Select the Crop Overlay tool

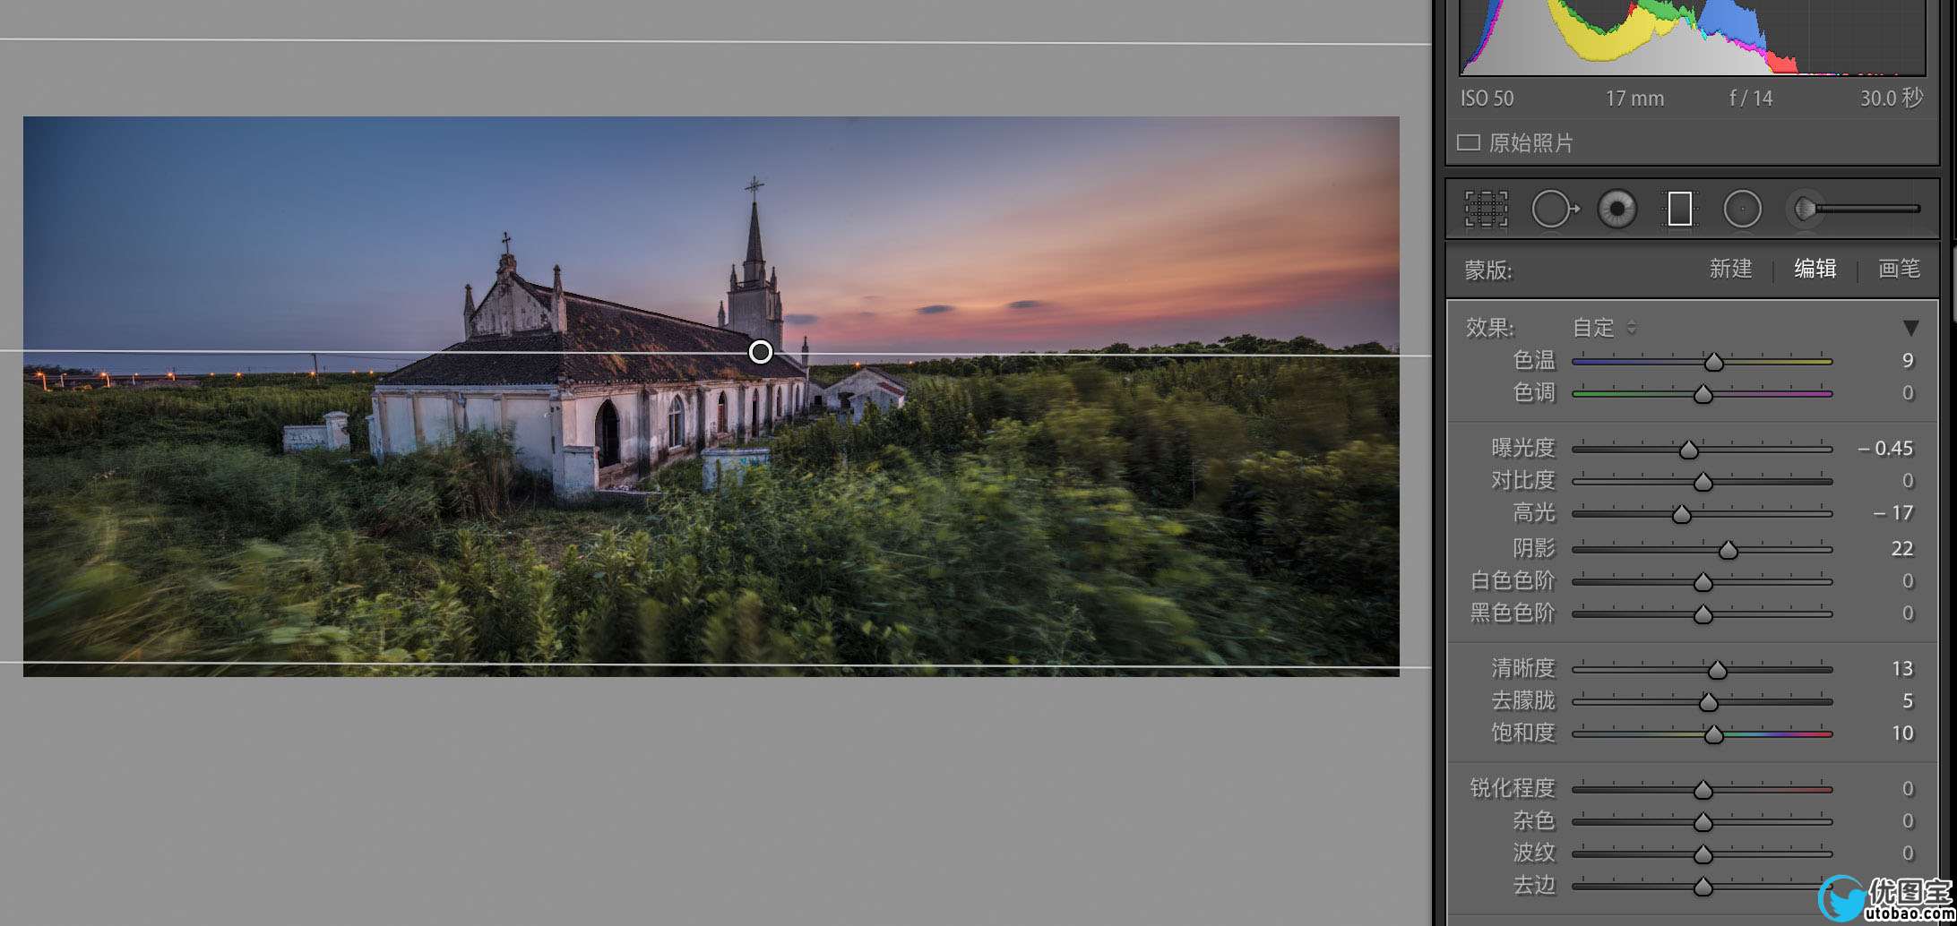(x=1486, y=209)
